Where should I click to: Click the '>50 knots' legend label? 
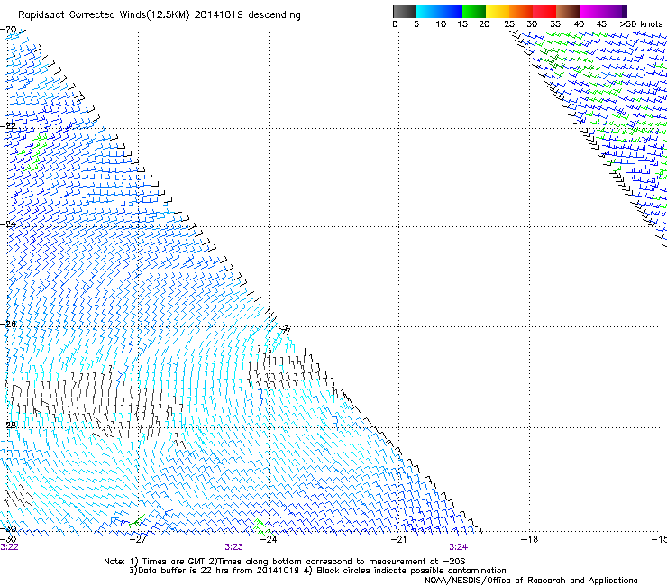641,24
